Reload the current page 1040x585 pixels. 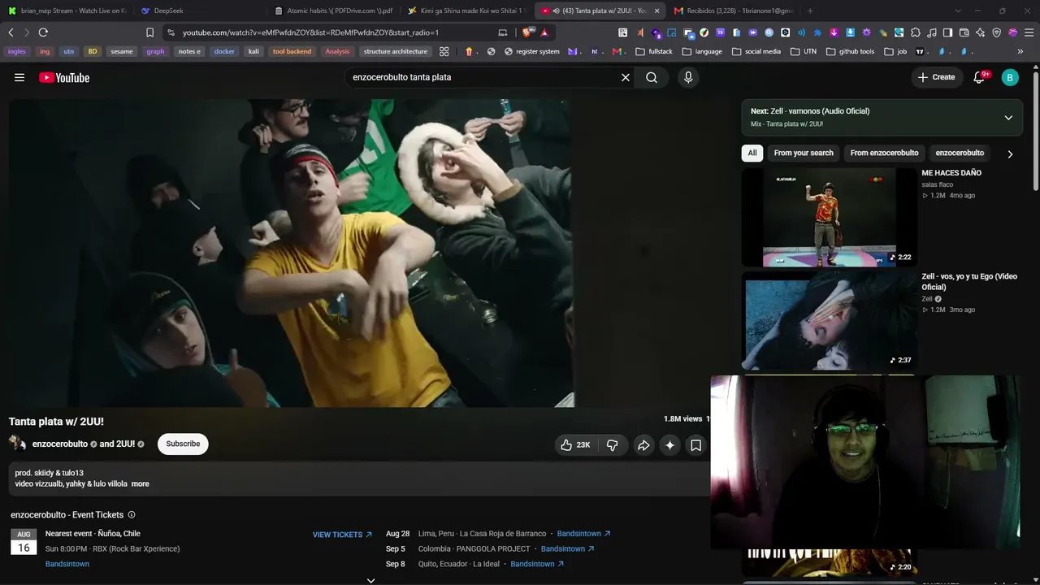coord(43,32)
